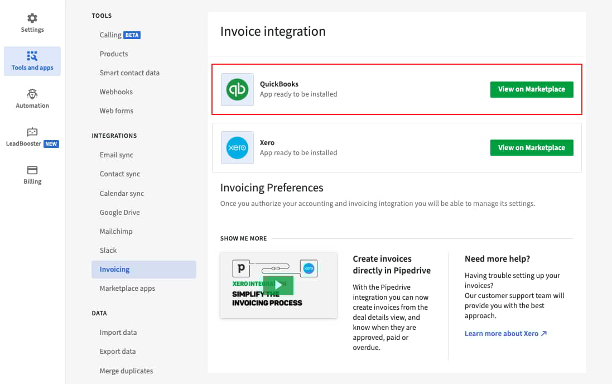Select Tools and apps sidebar icon
612x384 pixels.
32,56
